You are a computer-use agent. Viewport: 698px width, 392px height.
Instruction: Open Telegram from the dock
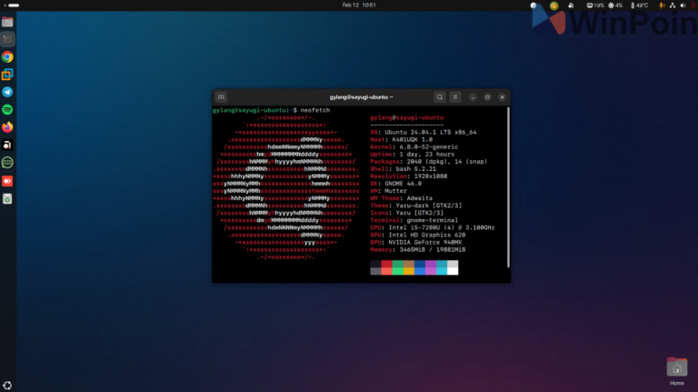pyautogui.click(x=7, y=92)
